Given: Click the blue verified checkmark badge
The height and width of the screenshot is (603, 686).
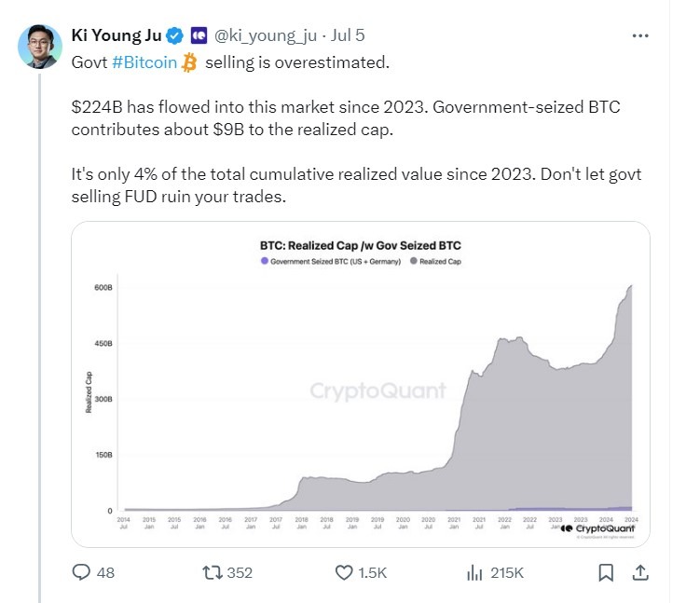Looking at the screenshot, I should [175, 36].
